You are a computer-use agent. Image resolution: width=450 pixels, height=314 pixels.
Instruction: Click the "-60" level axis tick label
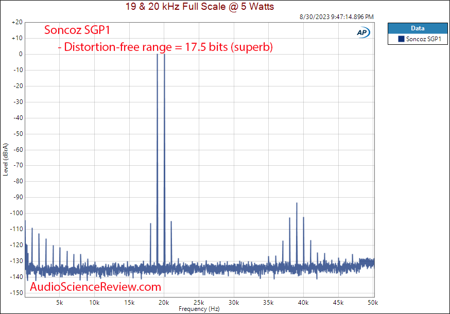(x=18, y=150)
